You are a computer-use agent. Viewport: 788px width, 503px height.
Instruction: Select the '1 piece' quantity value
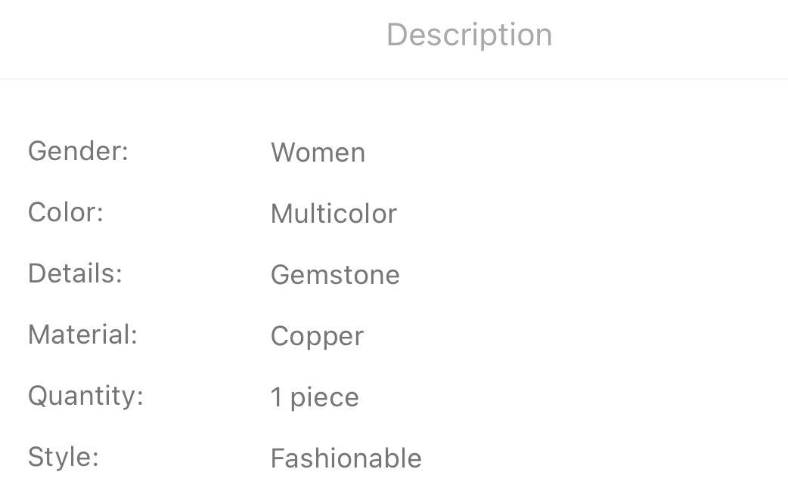pyautogui.click(x=315, y=398)
